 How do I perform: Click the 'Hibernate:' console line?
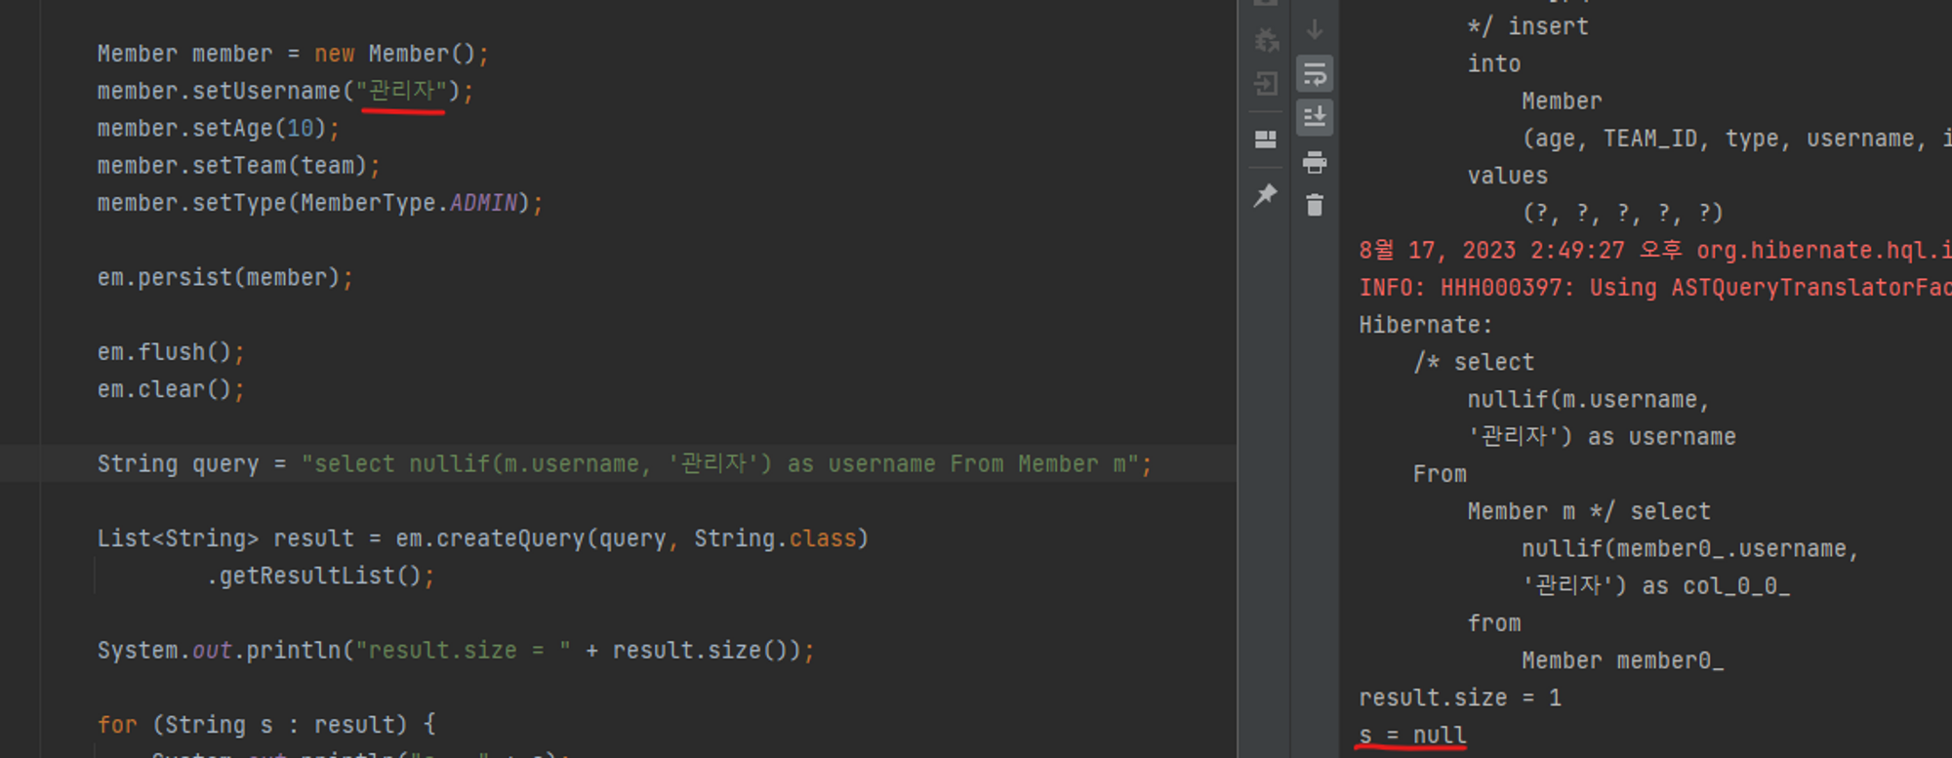[x=1426, y=325]
